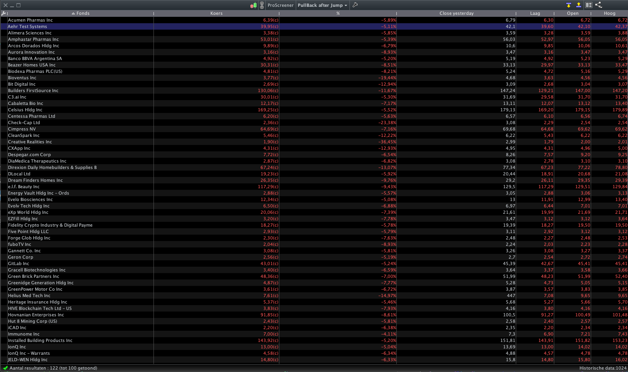Toggle the chain link icon
This screenshot has height=372, width=628.
[x=262, y=5]
